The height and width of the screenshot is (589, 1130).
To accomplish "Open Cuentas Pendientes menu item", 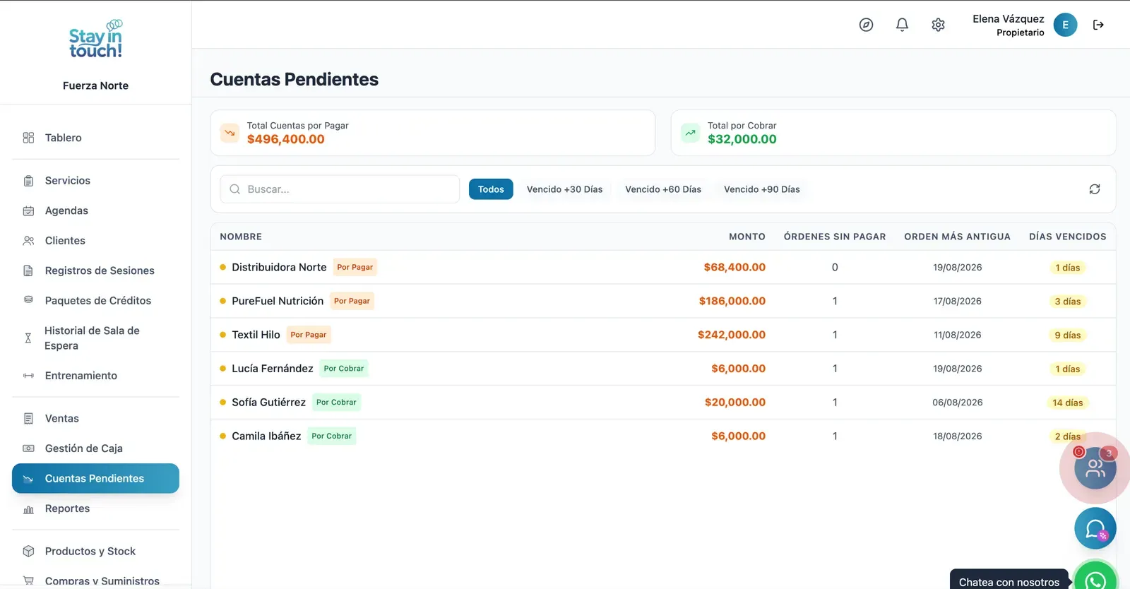I will (95, 478).
